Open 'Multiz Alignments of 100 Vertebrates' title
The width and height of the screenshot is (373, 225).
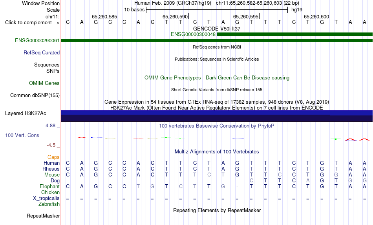tap(217, 152)
